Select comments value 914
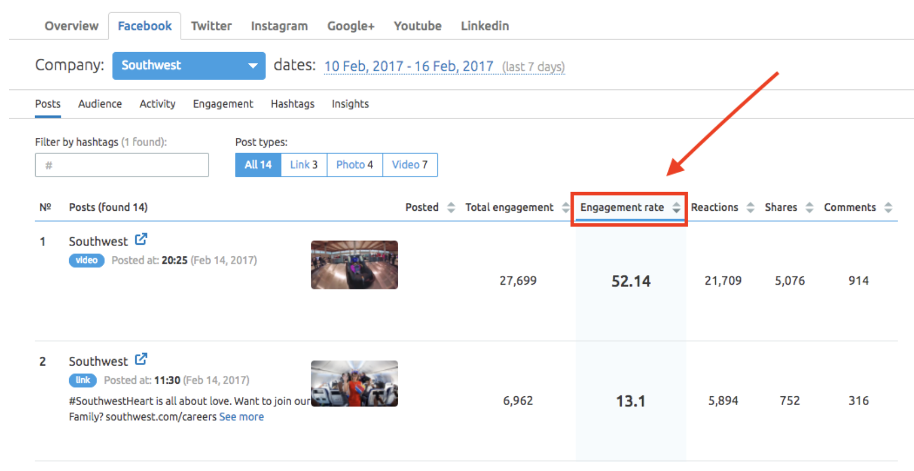This screenshot has height=471, width=914. tap(859, 281)
